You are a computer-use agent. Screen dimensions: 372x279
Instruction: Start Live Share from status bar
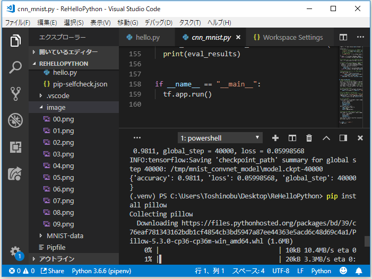click(53, 271)
